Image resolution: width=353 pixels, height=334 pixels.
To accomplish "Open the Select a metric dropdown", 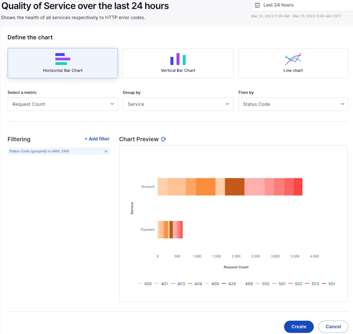I will tap(62, 104).
